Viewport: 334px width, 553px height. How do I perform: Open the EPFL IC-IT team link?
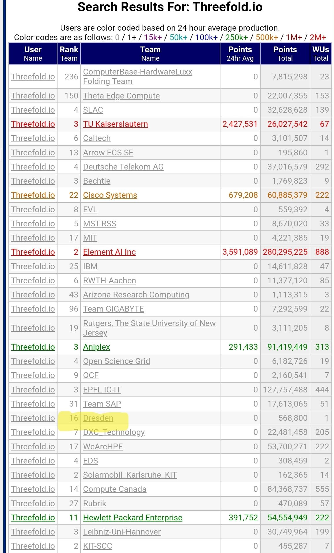click(102, 390)
